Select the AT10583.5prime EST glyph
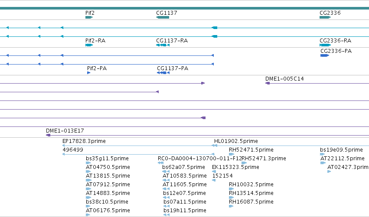369x217 pixels. point(166,180)
